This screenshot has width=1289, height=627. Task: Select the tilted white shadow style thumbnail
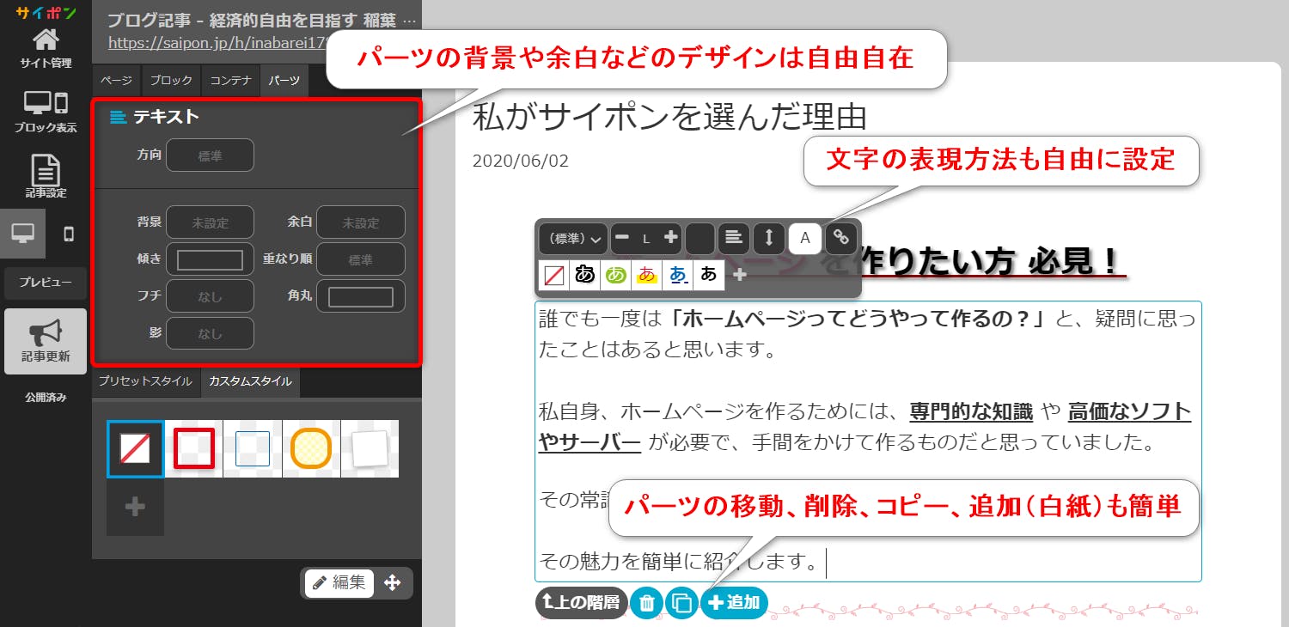(x=370, y=448)
